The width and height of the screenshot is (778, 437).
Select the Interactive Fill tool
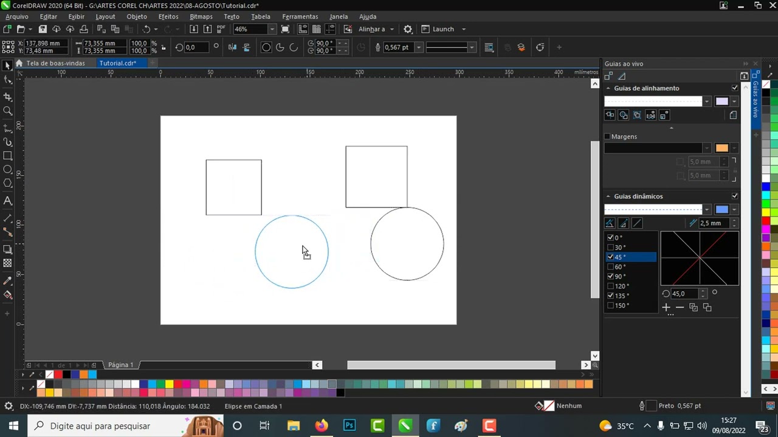8,295
